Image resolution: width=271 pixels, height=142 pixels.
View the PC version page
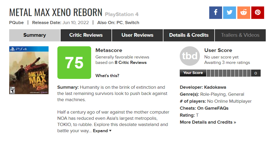click(x=119, y=23)
